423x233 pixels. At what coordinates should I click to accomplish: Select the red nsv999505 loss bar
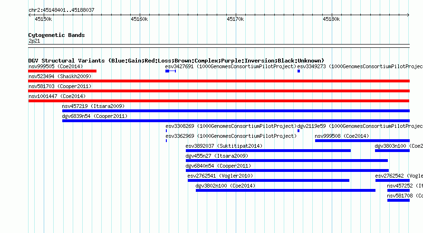62,71
